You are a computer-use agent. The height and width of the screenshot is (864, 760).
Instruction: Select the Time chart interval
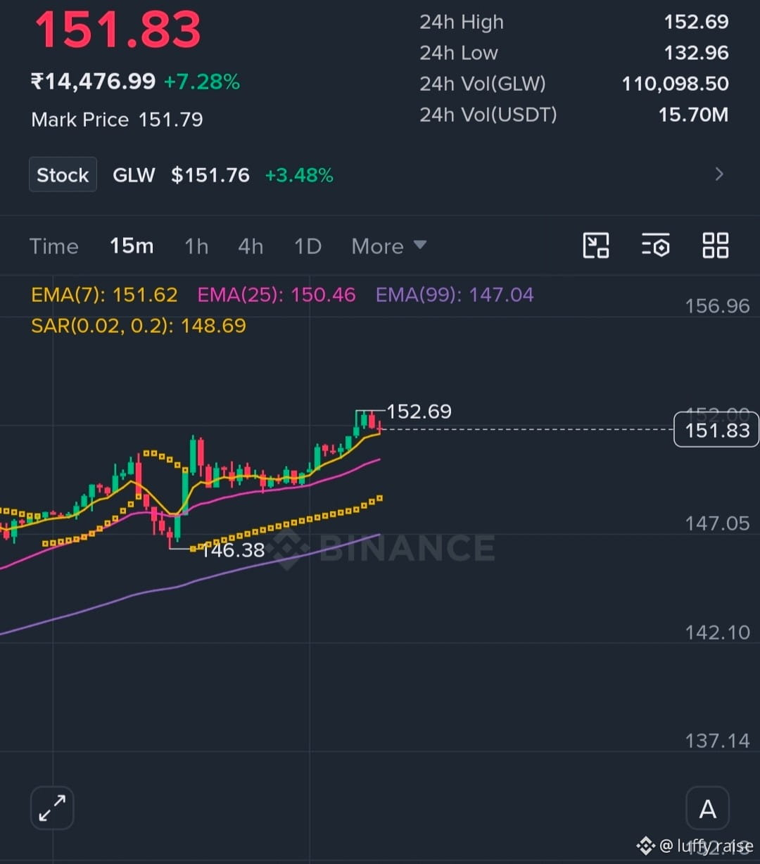[x=54, y=246]
